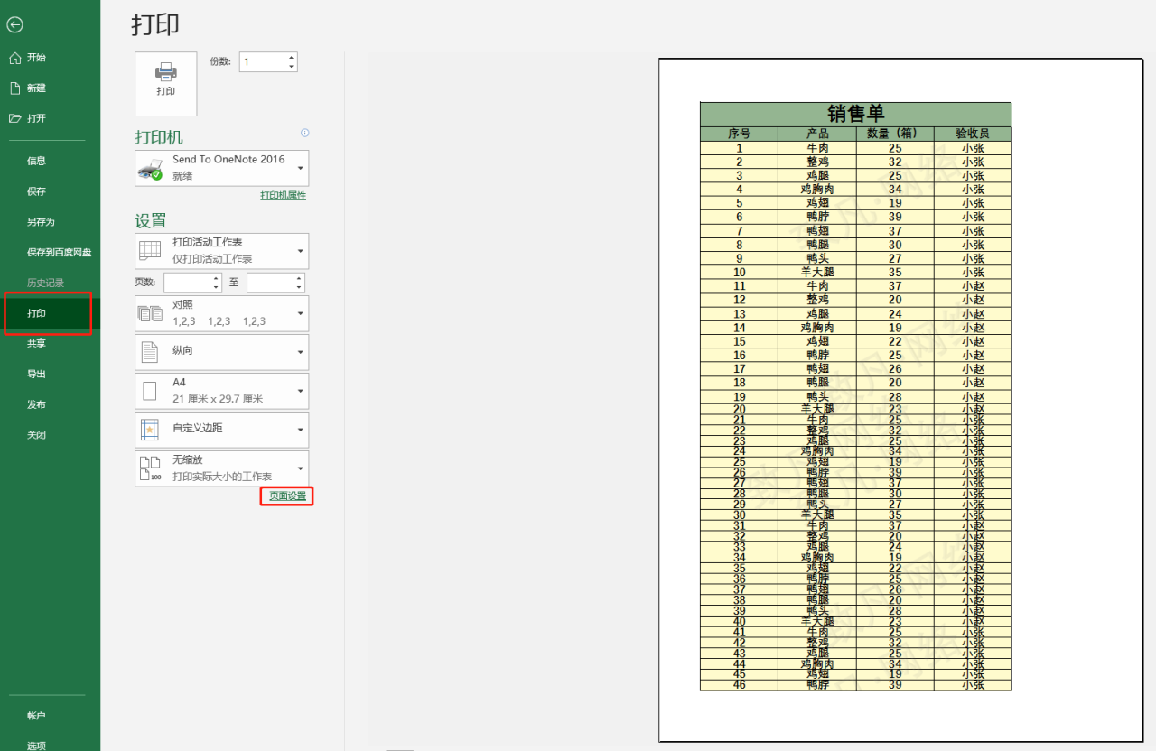Click the 页数 start page input field

[x=187, y=283]
